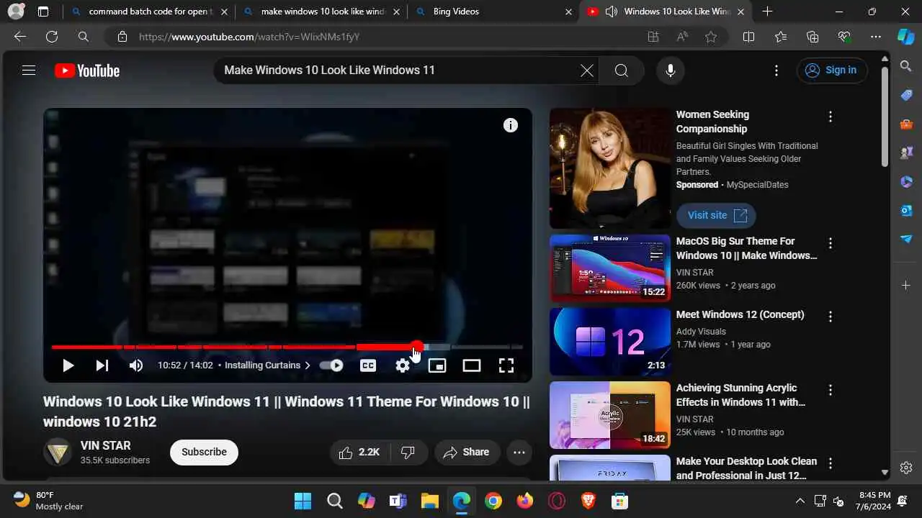
Task: Open Windows Start menu
Action: click(303, 501)
